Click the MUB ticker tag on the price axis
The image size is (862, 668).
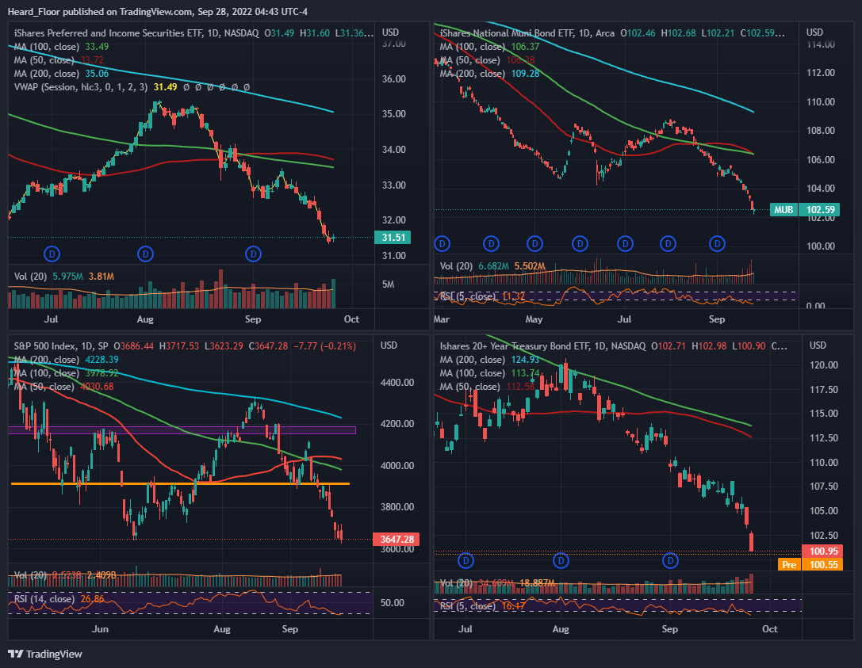click(x=784, y=209)
